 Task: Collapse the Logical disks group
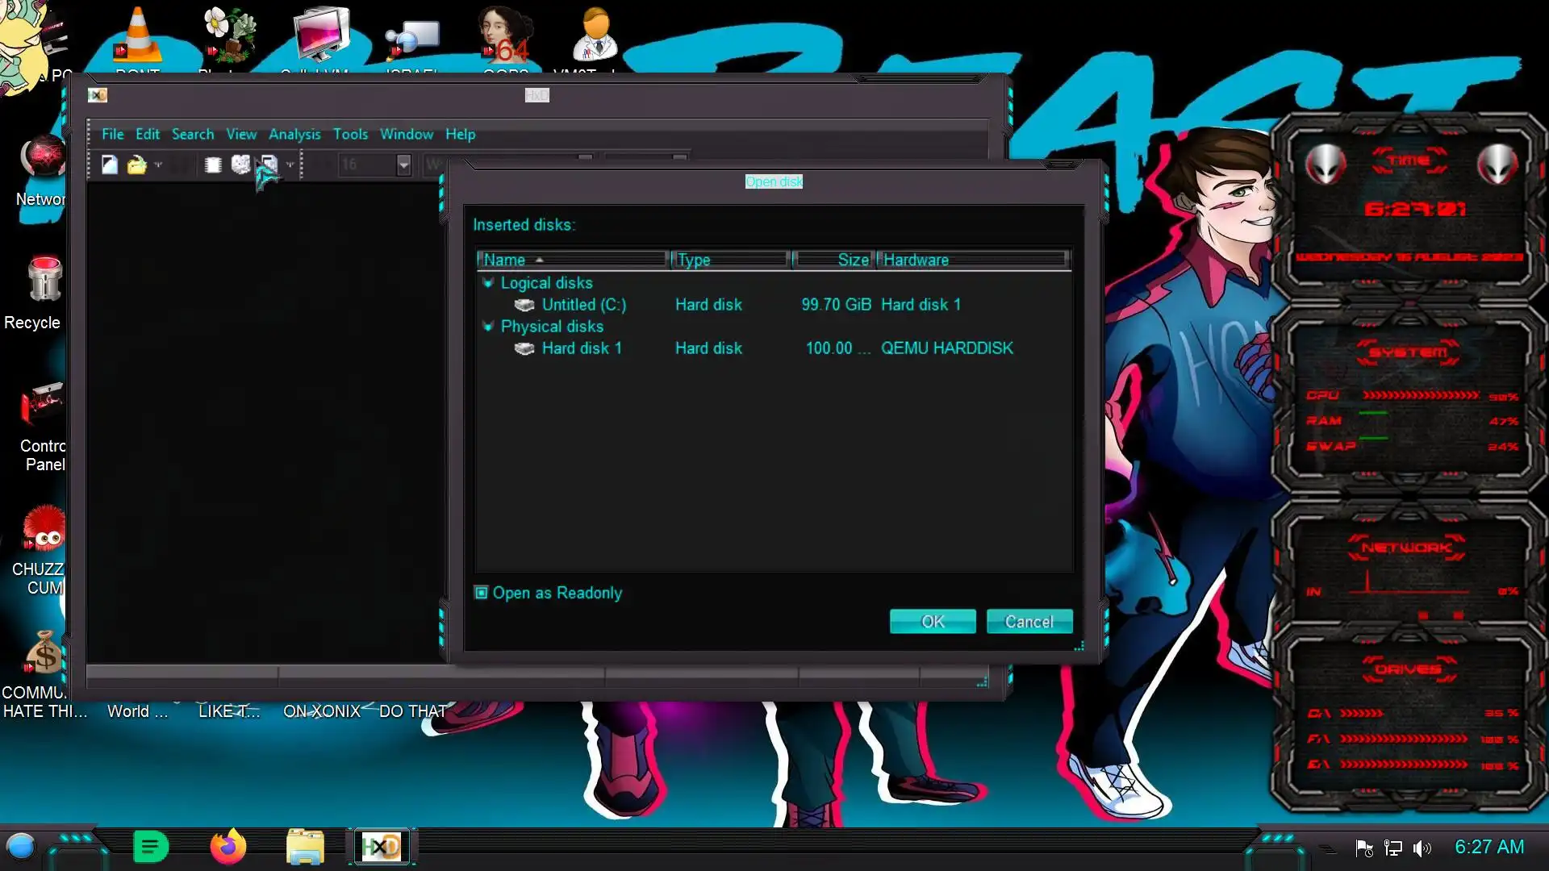pyautogui.click(x=488, y=283)
